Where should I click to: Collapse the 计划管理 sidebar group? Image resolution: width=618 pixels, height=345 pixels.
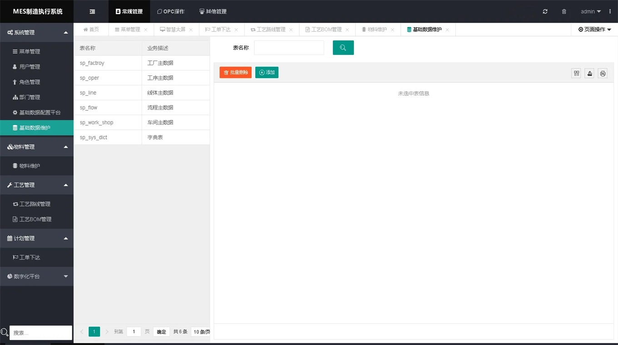tap(37, 238)
